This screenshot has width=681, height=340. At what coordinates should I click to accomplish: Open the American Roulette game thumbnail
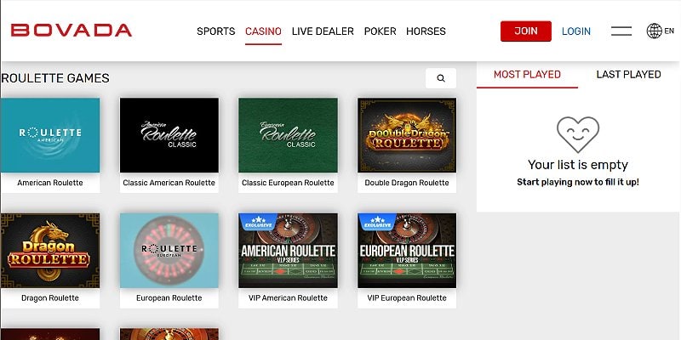coord(50,135)
